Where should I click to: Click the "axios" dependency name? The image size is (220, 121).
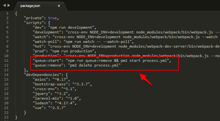point(41,79)
